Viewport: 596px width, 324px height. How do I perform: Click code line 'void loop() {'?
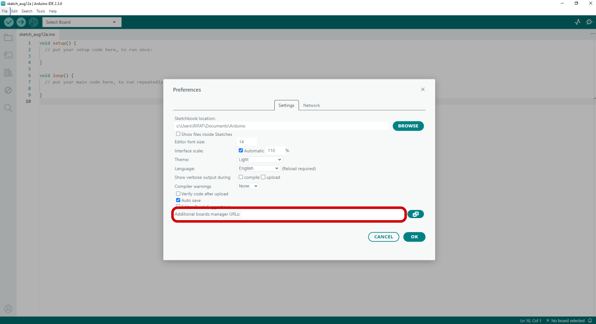point(57,76)
